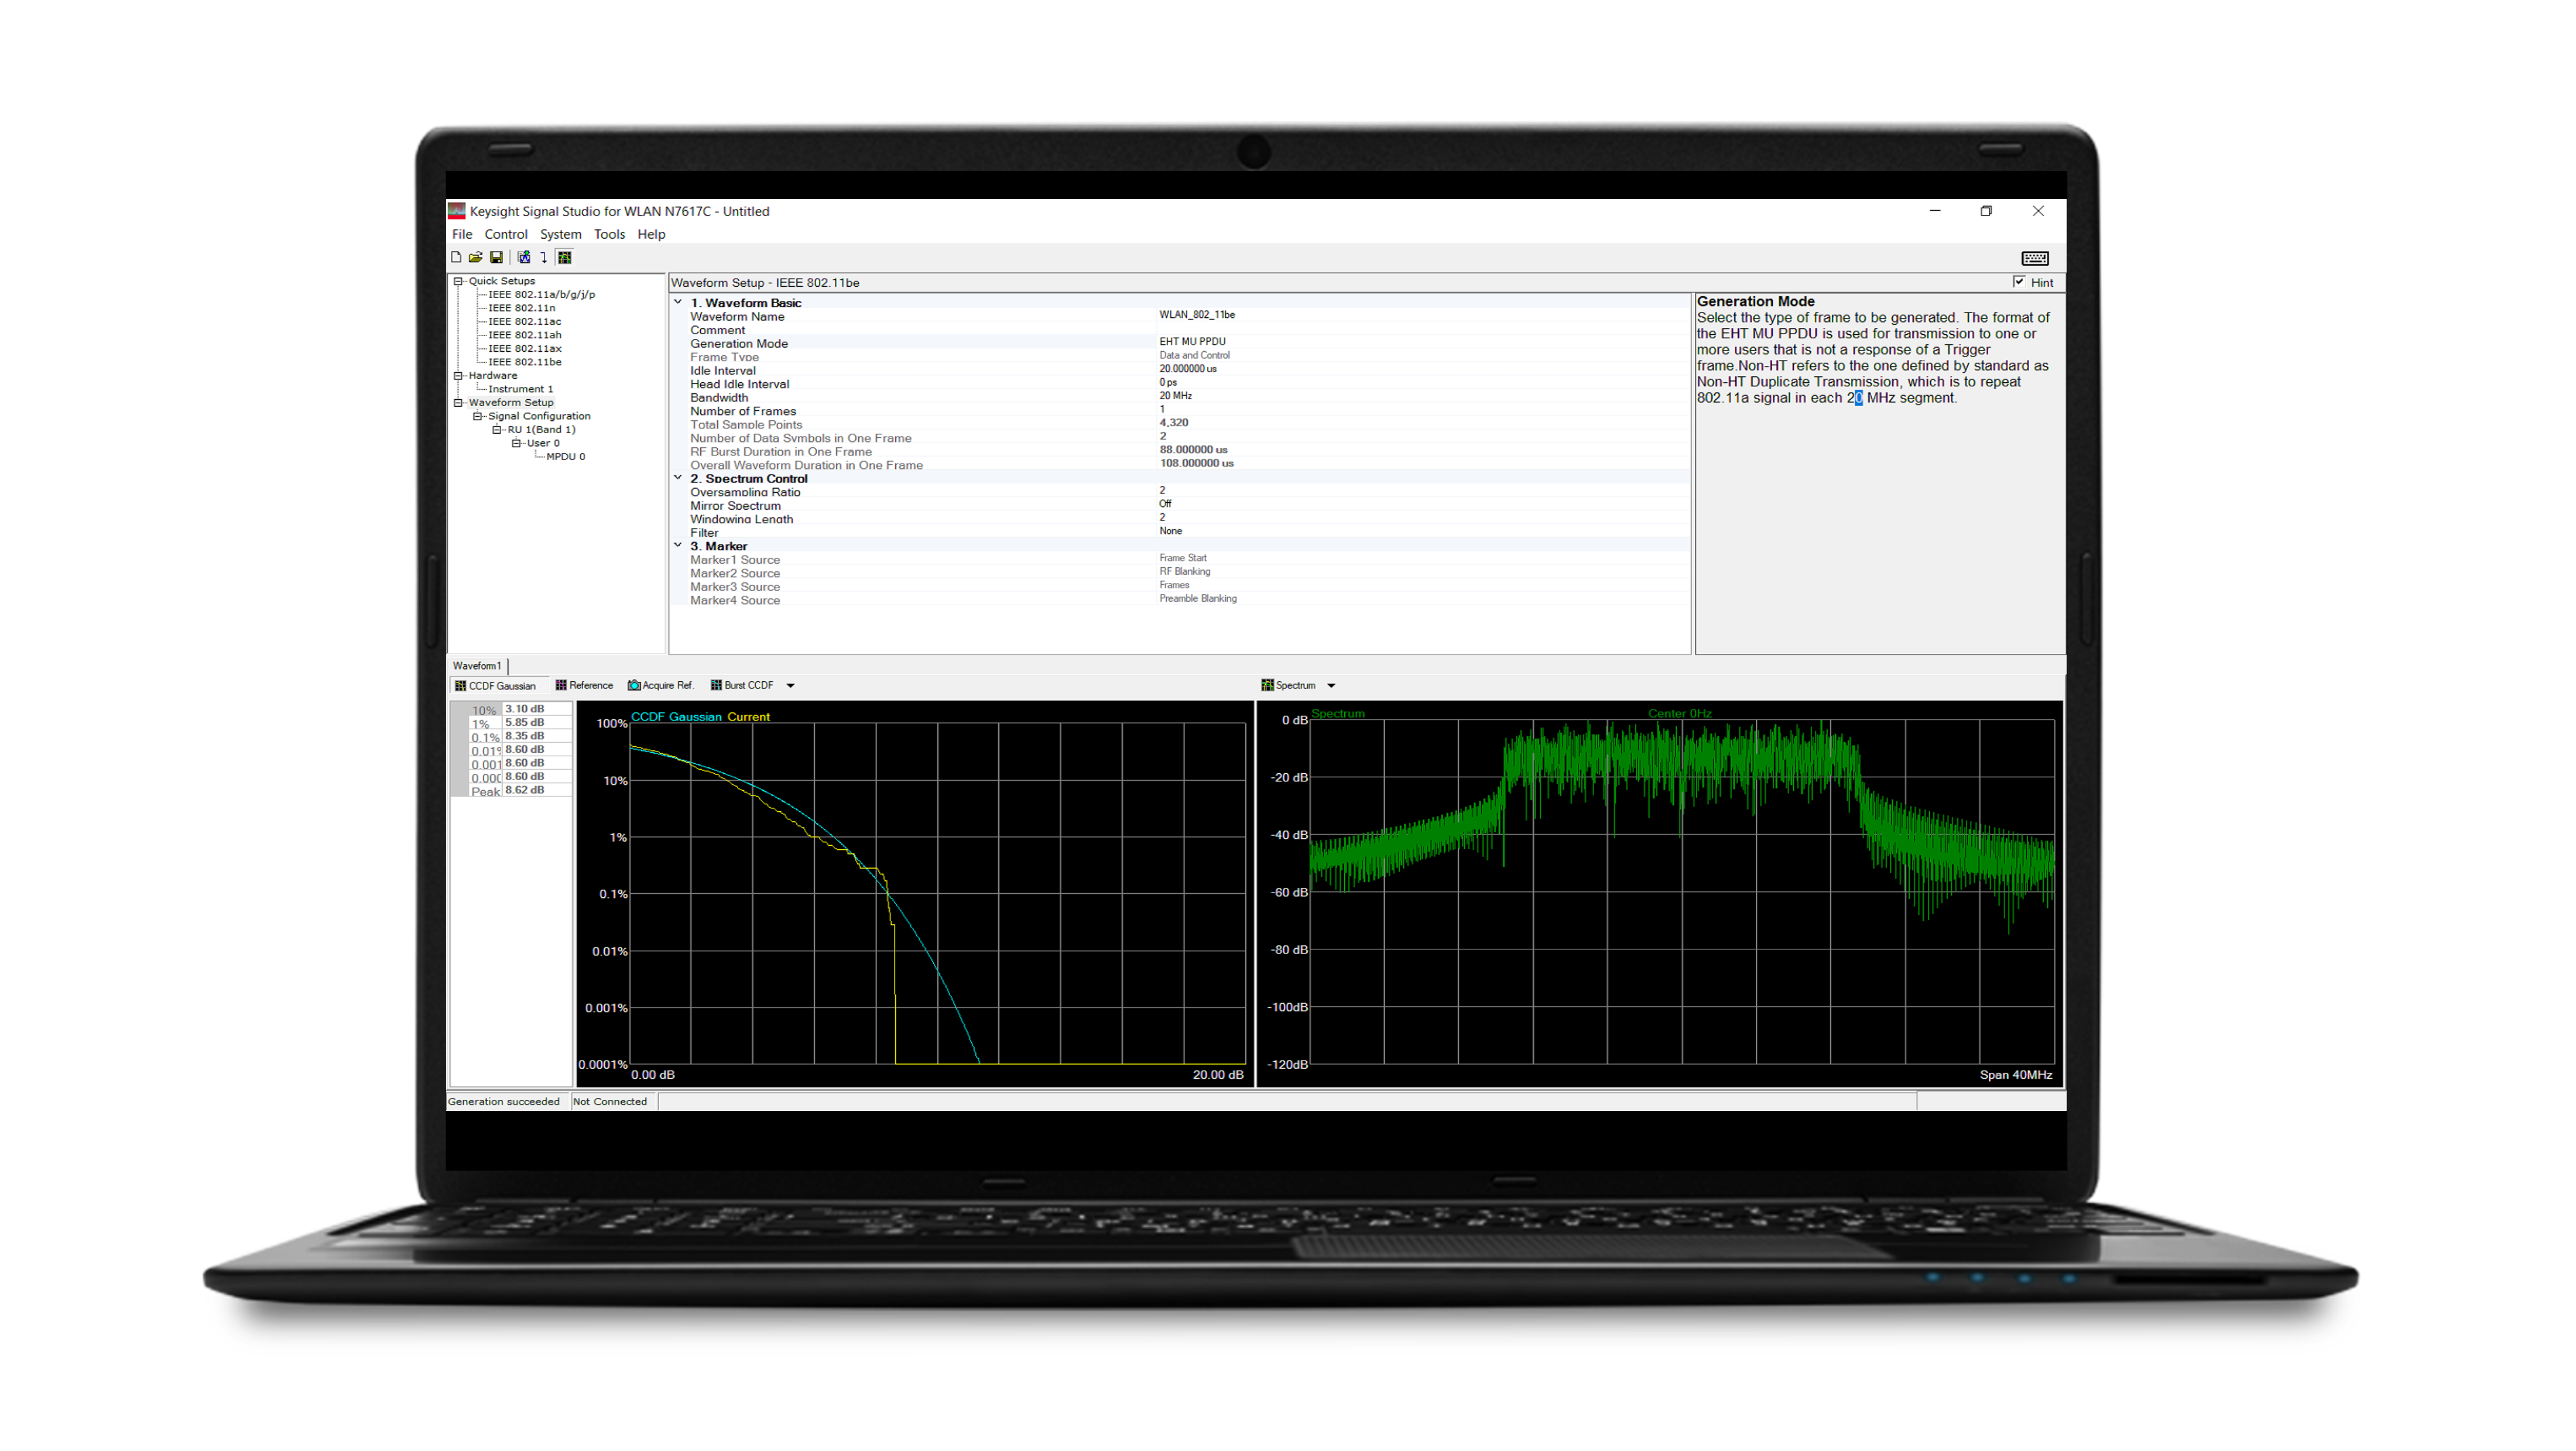Click the Bandwidth 20 MHz value field
This screenshot has width=2576, height=1451.
pos(1176,396)
